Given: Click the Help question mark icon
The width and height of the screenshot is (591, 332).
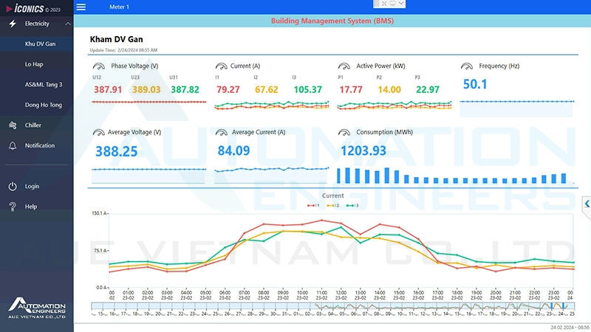Looking at the screenshot, I should click(13, 207).
